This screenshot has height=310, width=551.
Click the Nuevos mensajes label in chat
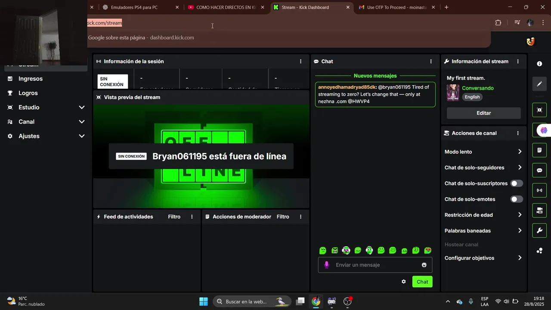pyautogui.click(x=375, y=76)
